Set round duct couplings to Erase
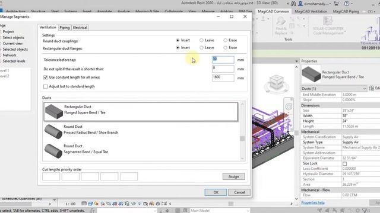Viewport: 380px width, 213px height. [226, 40]
